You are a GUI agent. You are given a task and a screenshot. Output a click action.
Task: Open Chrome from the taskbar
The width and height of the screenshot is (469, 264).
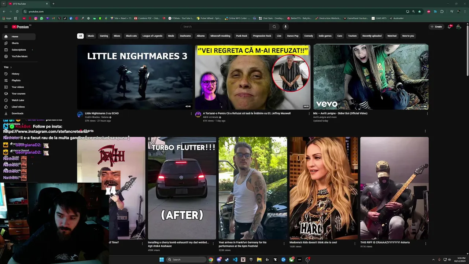click(x=211, y=260)
